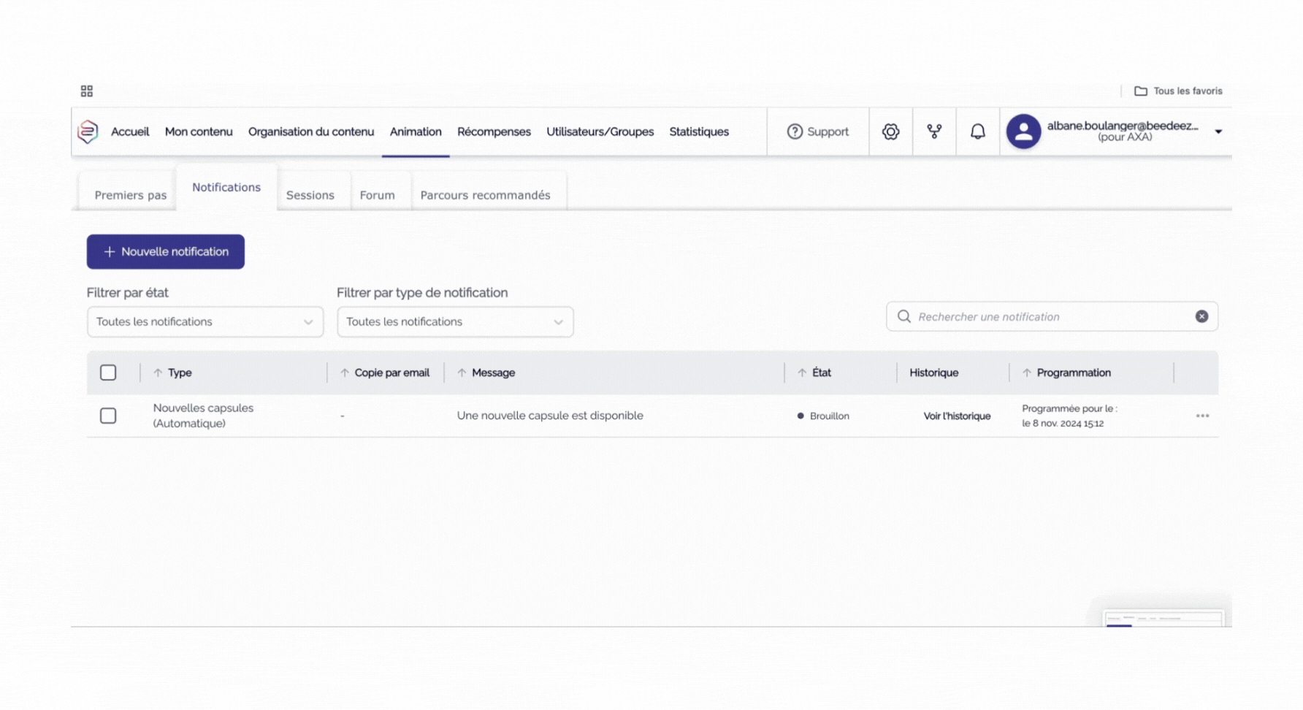Screen dimensions: 1303x710
Task: Open the apps grid icon
Action: pos(87,91)
